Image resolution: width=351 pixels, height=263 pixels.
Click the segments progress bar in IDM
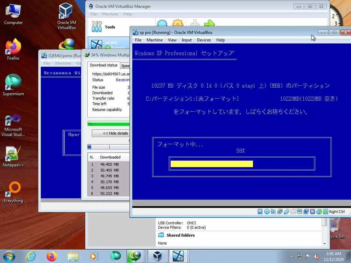[109, 147]
